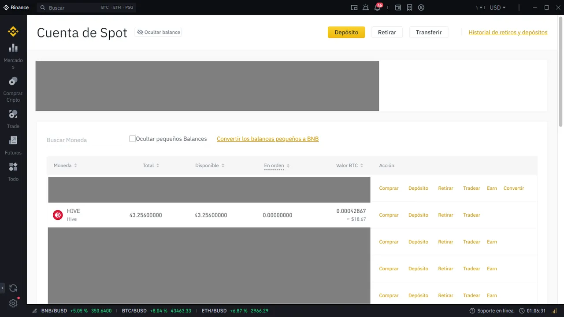Image resolution: width=564 pixels, height=317 pixels.
Task: Open the Futuros sidebar icon
Action: [x=13, y=140]
